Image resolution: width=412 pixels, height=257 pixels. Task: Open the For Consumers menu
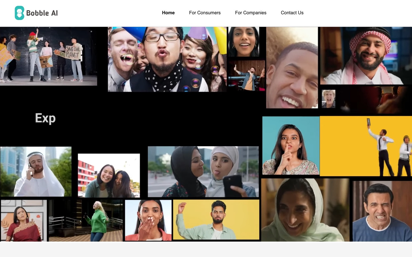[205, 13]
